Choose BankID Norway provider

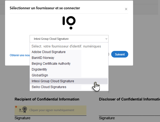tap(43, 58)
